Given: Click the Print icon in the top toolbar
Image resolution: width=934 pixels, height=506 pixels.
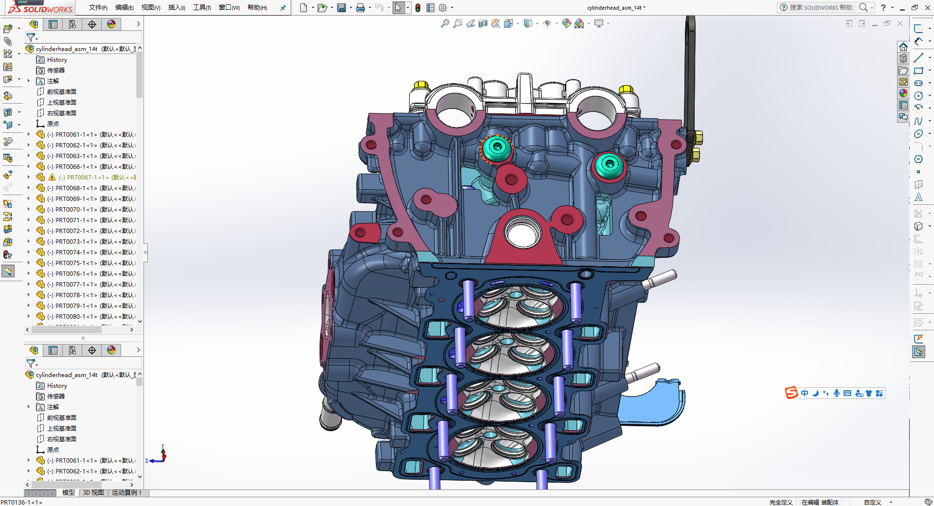Looking at the screenshot, I should (360, 8).
